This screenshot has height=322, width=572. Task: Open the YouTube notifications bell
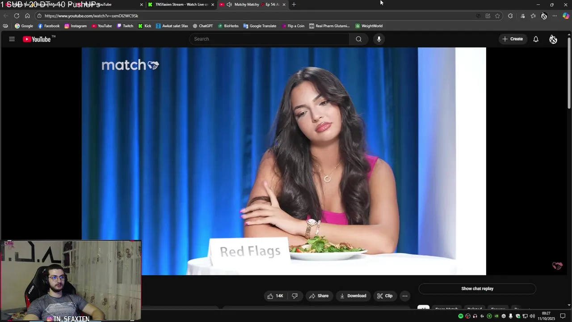536,39
